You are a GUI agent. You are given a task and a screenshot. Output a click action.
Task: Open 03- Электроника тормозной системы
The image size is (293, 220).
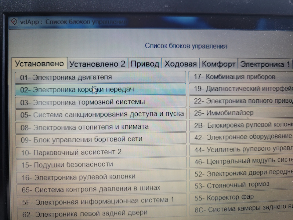101,102
